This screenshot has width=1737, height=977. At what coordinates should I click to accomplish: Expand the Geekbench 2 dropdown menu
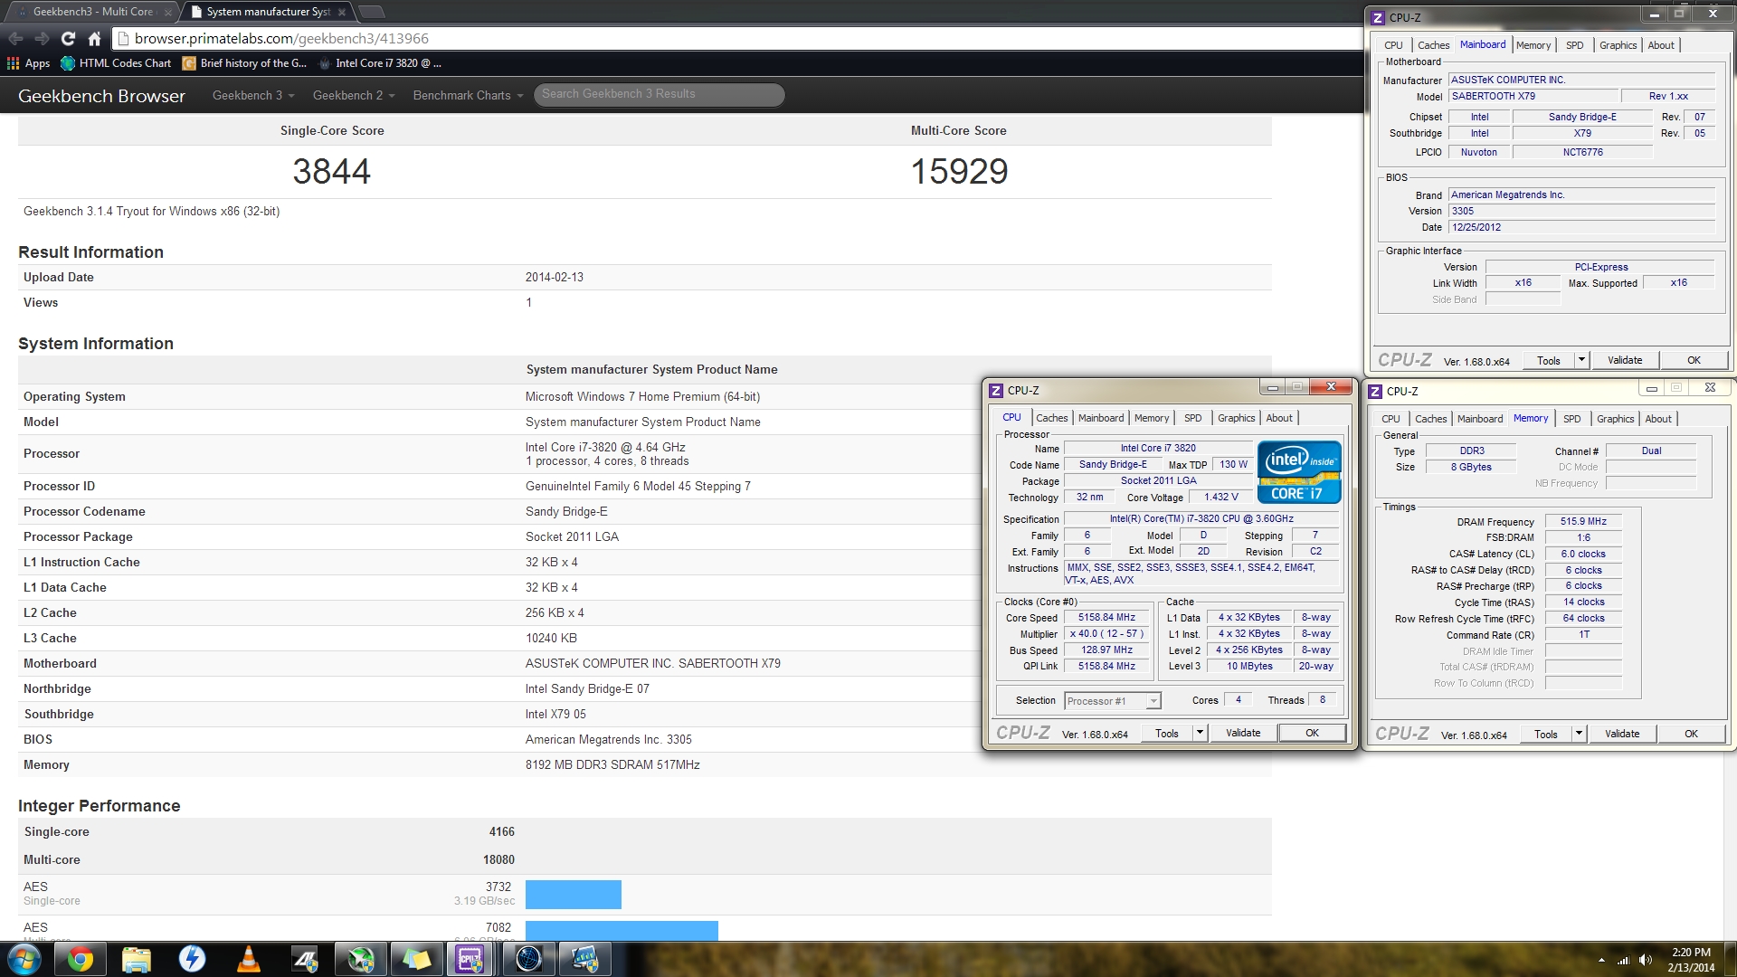pos(354,95)
